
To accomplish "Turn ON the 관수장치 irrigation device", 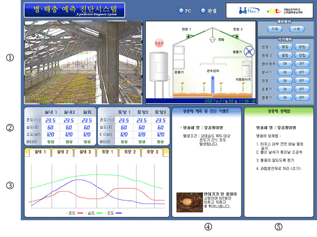I will (x=285, y=64).
